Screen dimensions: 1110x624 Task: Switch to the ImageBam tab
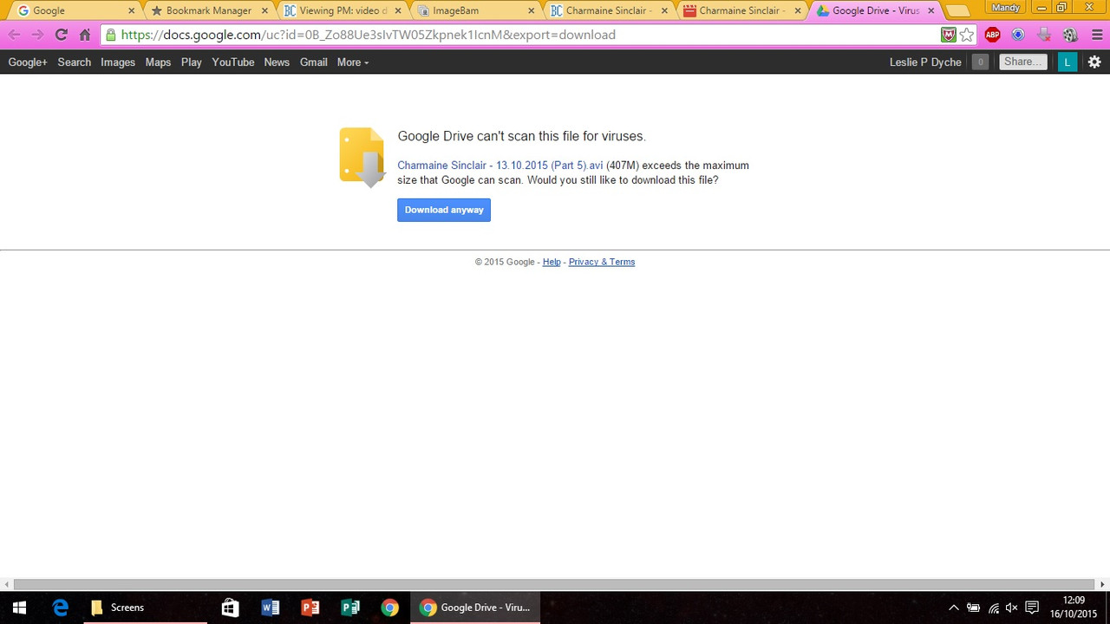click(x=475, y=10)
